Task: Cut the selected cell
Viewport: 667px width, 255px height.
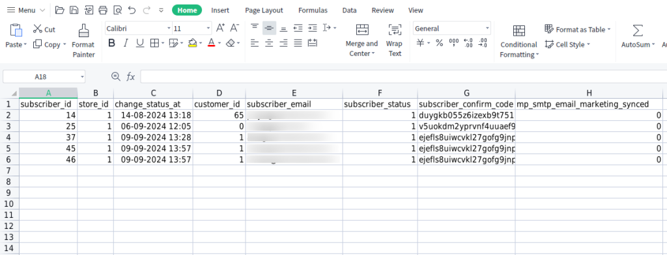Action: [x=44, y=29]
